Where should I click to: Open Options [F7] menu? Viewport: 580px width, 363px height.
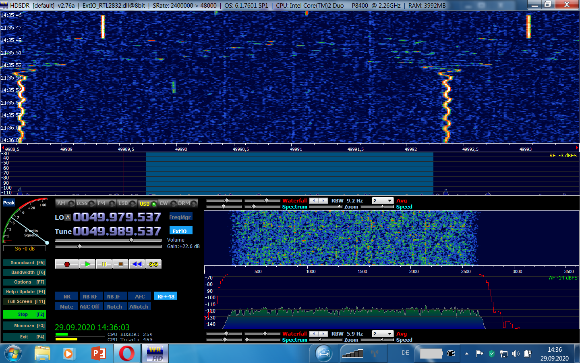click(25, 282)
